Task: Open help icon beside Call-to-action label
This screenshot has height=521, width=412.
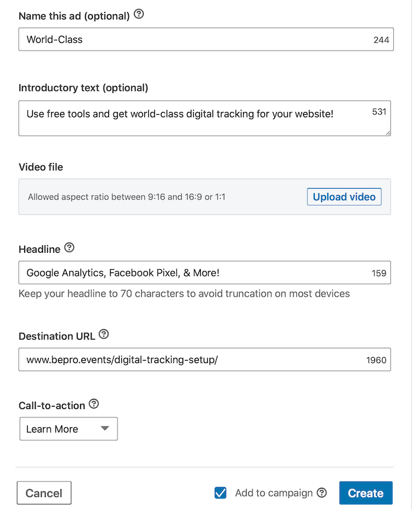Action: 94,404
